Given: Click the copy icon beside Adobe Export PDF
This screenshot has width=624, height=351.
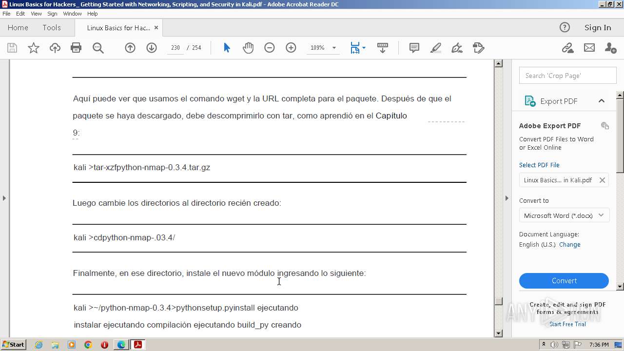Looking at the screenshot, I should [605, 126].
